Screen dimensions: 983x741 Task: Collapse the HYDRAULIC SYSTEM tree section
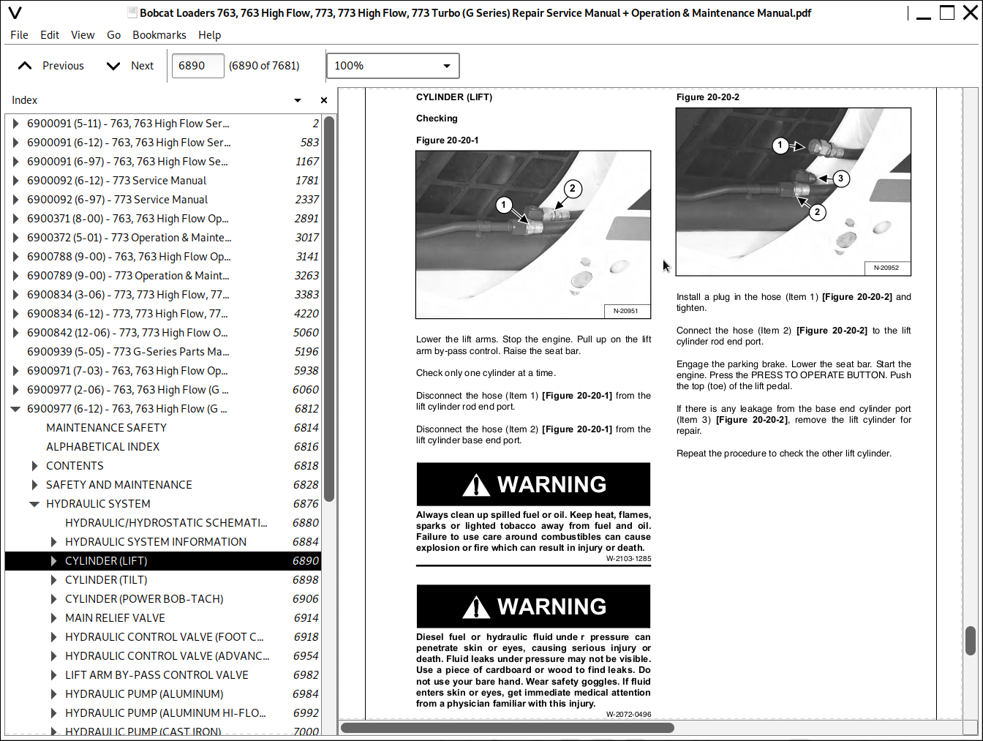[34, 504]
